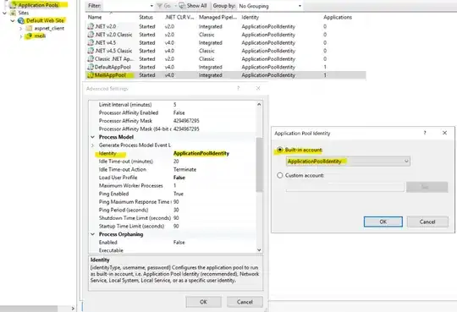
Task: Click Cancel in Application Pool Identity dialog
Action: [x=427, y=222]
